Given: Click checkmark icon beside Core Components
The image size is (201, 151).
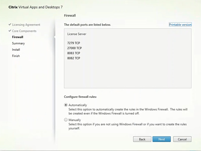Looking at the screenshot, I should 10,31.
